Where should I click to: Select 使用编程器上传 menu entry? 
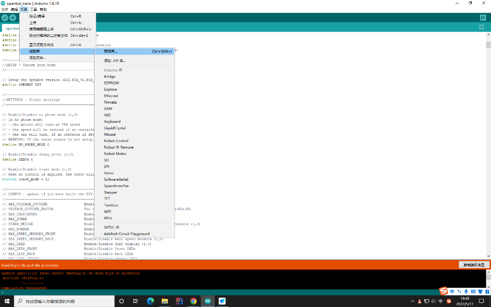click(x=58, y=29)
